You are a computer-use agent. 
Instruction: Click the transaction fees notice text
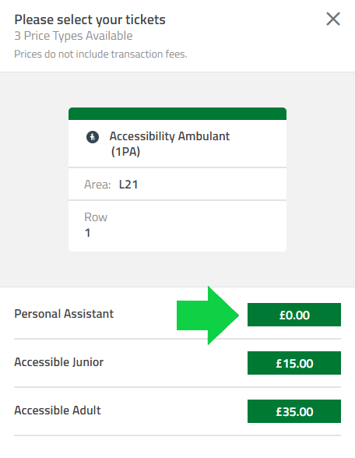pyautogui.click(x=100, y=54)
